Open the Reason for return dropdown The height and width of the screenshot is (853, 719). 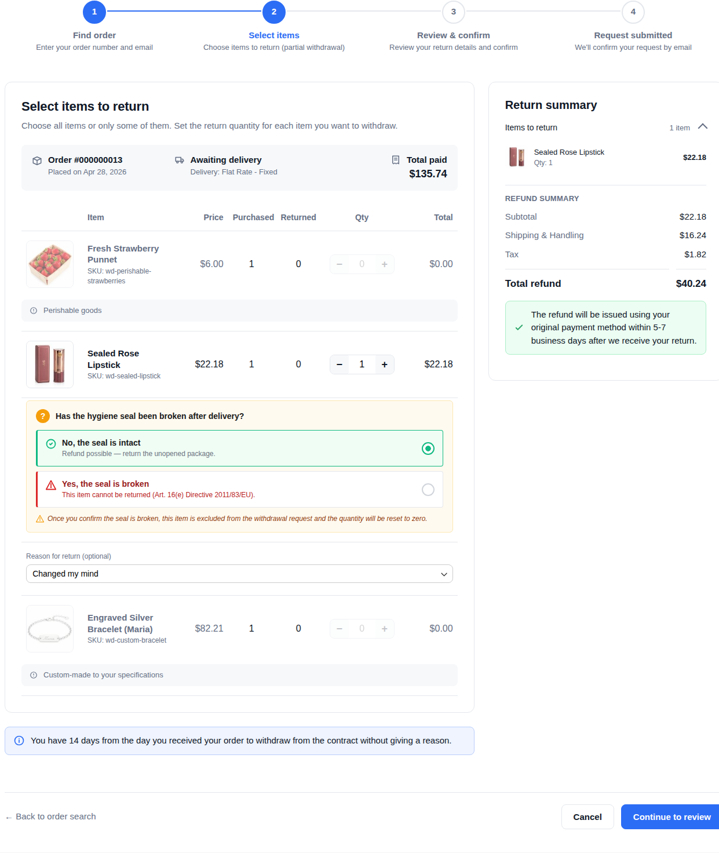pos(239,574)
